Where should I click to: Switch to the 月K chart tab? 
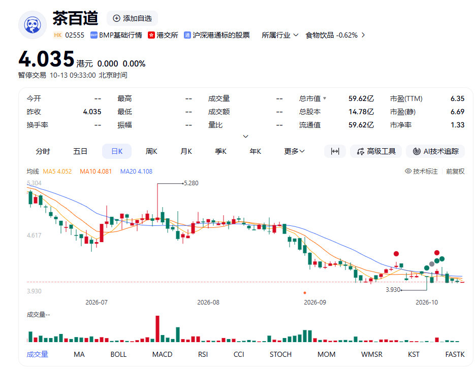coord(186,151)
